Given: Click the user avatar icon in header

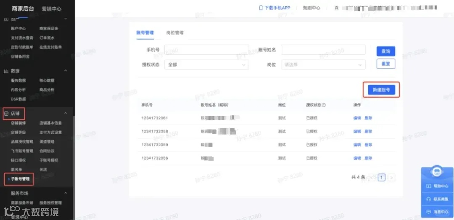Looking at the screenshot, I should tap(336, 8).
